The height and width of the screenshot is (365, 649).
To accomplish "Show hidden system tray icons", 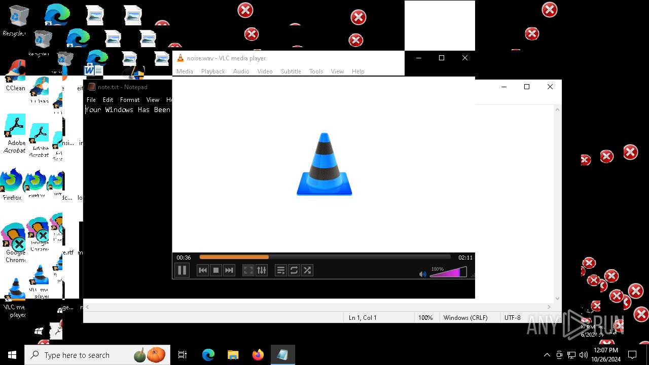I will [x=547, y=355].
